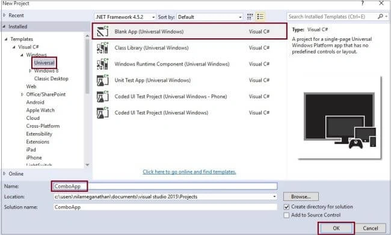Image resolution: width=391 pixels, height=235 pixels.
Task: Click the Universal Windows preview image
Action: [x=340, y=118]
